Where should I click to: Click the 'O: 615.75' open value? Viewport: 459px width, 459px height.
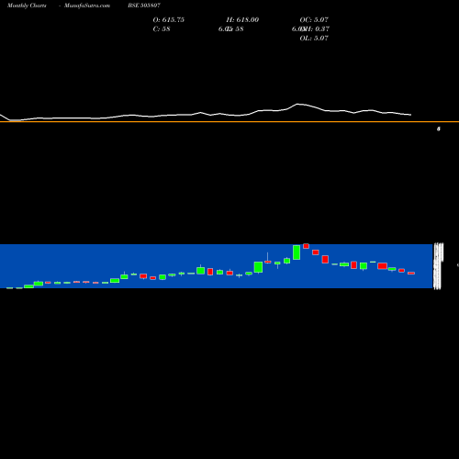click(x=169, y=20)
